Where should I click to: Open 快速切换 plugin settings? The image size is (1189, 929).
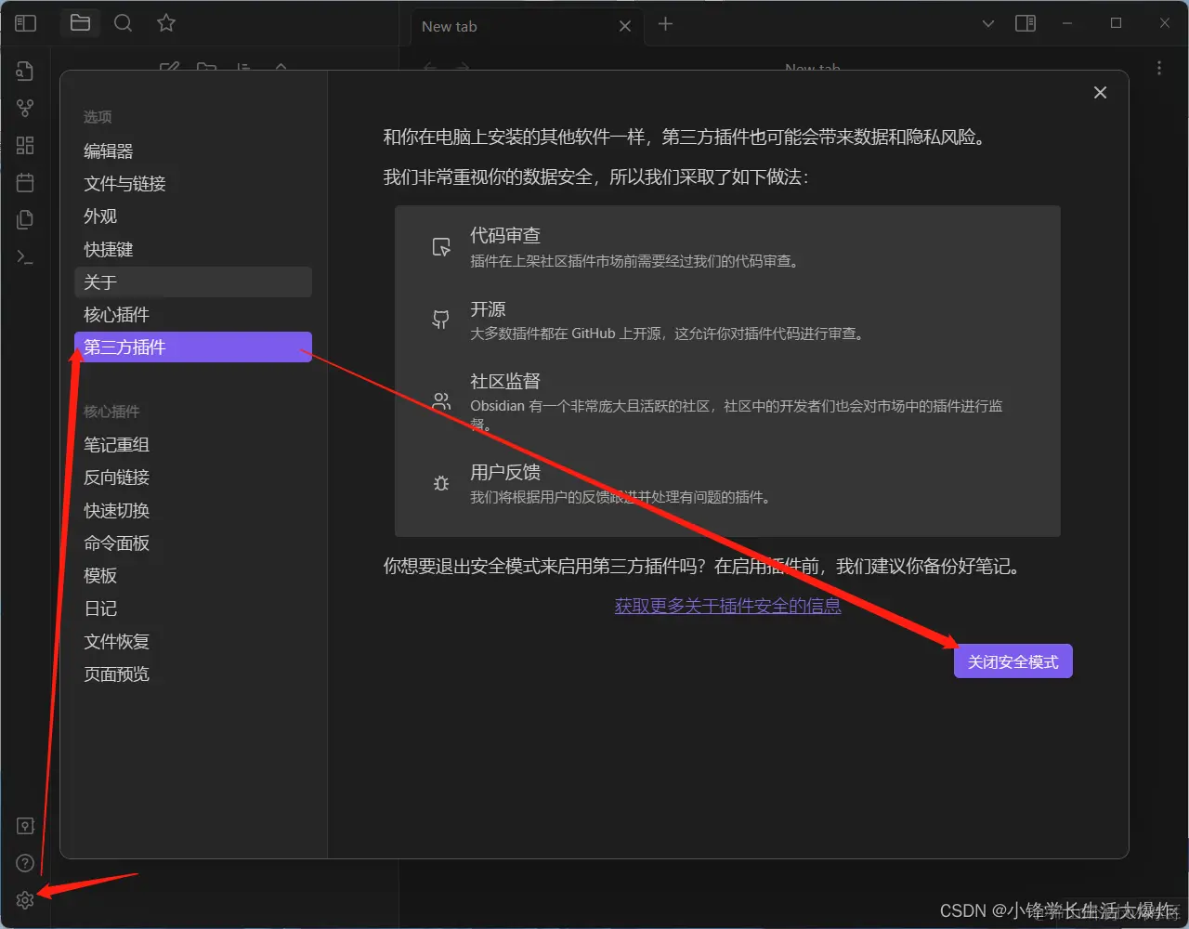click(193, 511)
